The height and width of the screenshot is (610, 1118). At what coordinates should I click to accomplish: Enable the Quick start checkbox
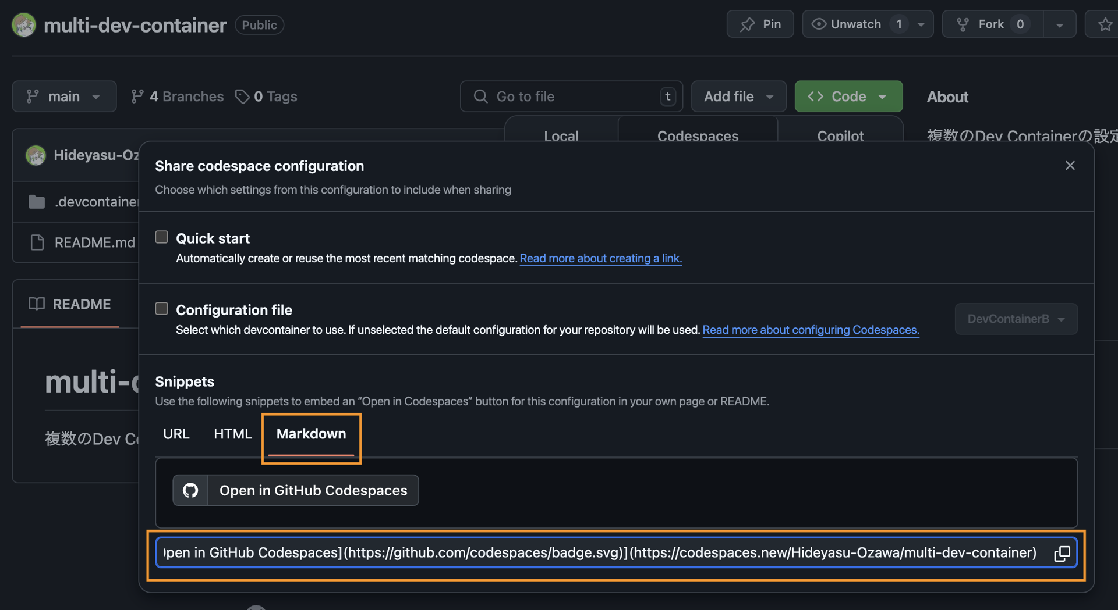pyautogui.click(x=161, y=237)
